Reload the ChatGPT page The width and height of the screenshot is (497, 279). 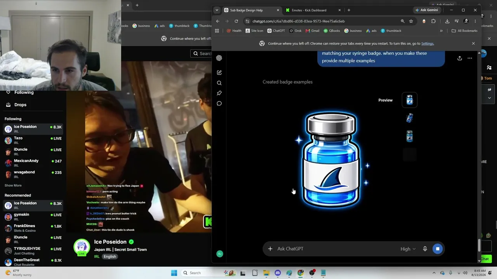click(x=236, y=21)
